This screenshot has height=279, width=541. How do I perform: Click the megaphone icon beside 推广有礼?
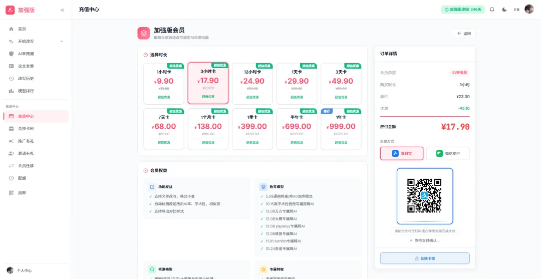[11, 141]
